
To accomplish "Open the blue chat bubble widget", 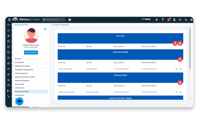I will pos(20,101).
